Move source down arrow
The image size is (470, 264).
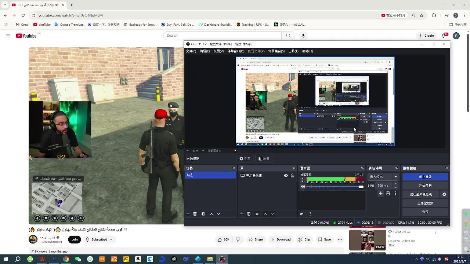click(272, 214)
